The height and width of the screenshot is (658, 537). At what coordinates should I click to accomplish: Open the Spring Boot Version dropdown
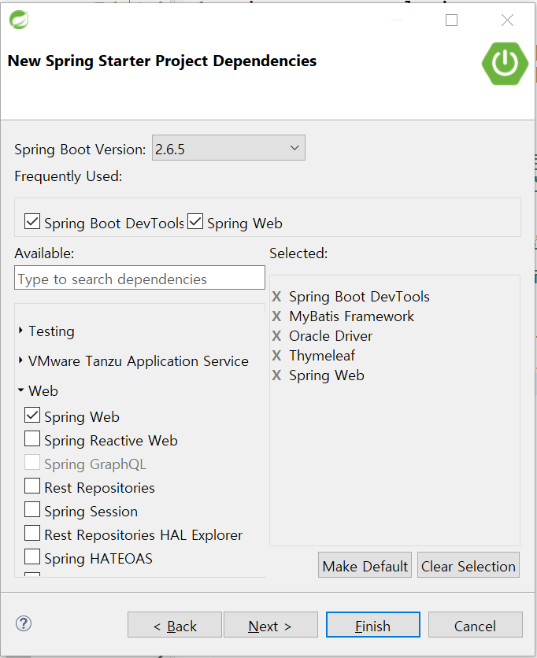click(228, 148)
